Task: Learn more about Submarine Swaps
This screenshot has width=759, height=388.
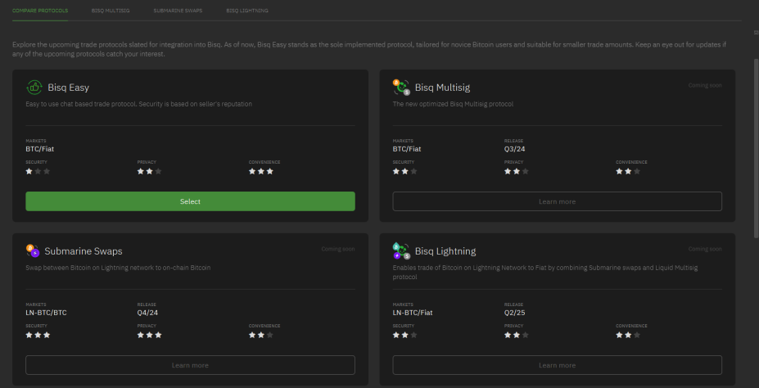Action: click(190, 365)
